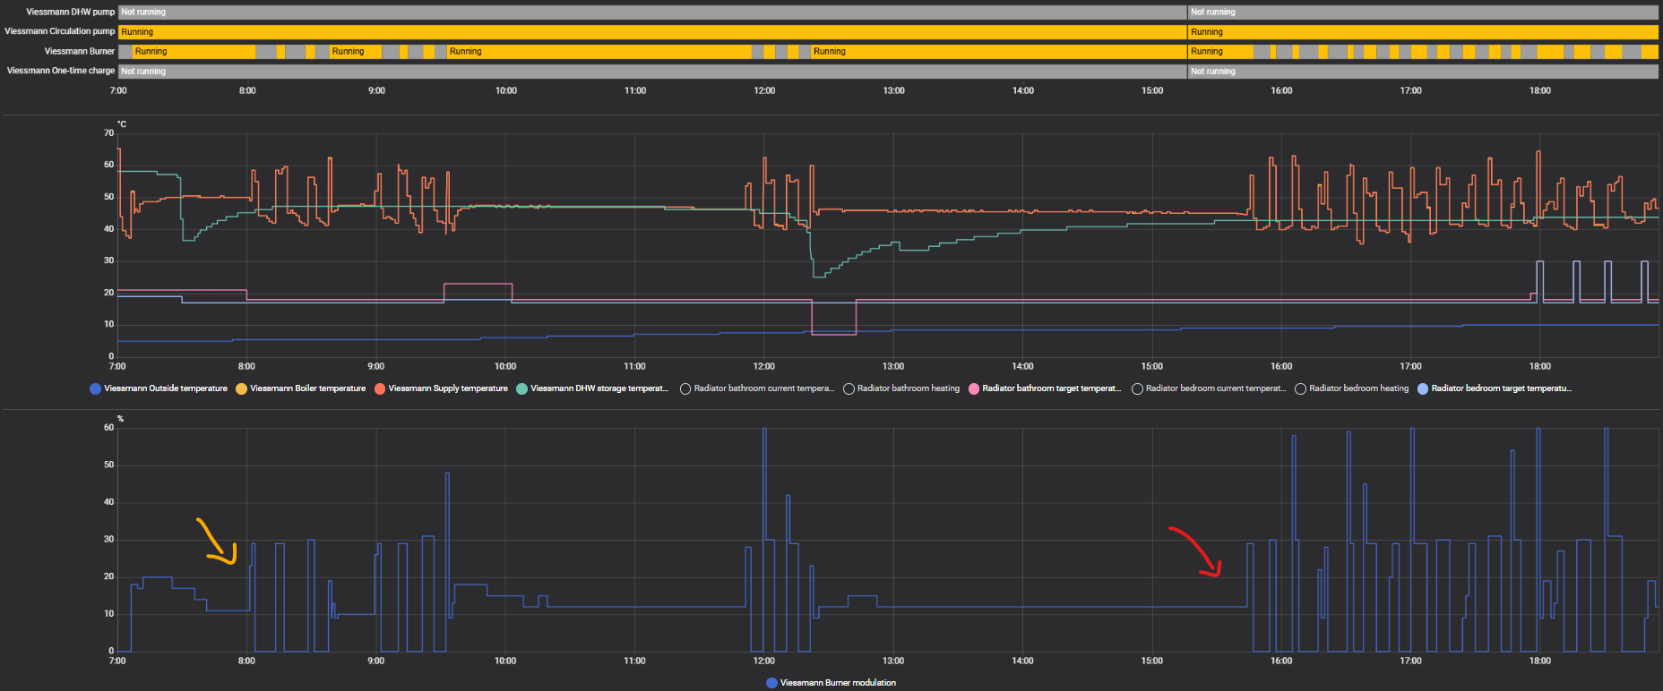The image size is (1663, 691).
Task: Click 11:00 label on modulation chart axis
Action: click(x=634, y=661)
